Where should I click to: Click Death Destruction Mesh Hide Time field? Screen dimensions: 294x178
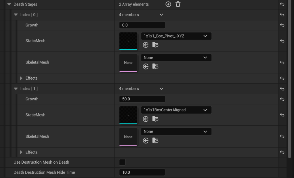point(142,173)
